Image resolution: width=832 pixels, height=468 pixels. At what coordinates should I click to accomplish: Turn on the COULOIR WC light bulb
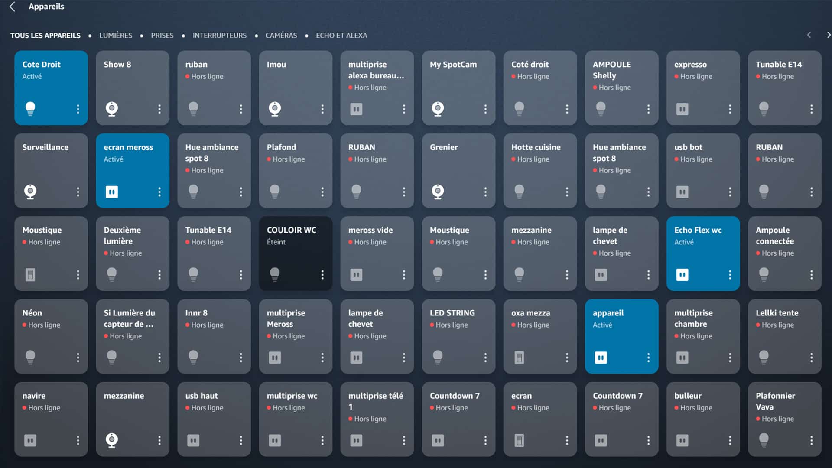(x=275, y=274)
